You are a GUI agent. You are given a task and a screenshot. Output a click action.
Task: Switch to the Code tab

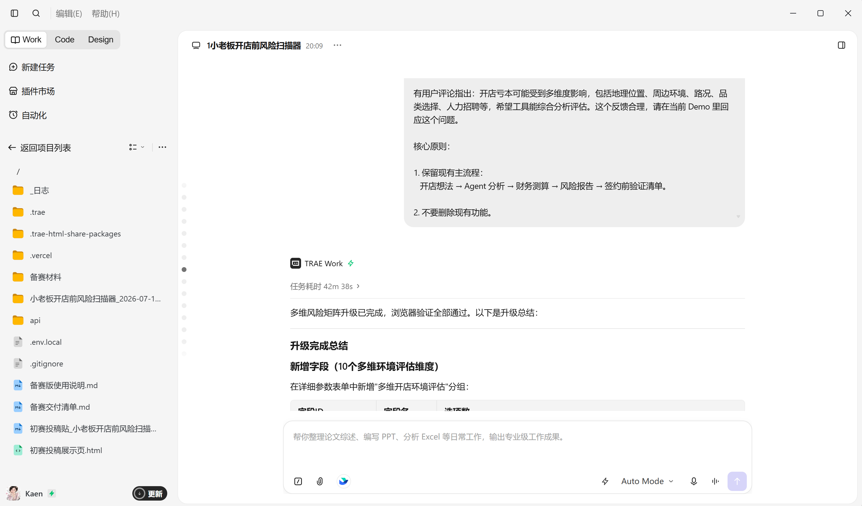point(64,40)
